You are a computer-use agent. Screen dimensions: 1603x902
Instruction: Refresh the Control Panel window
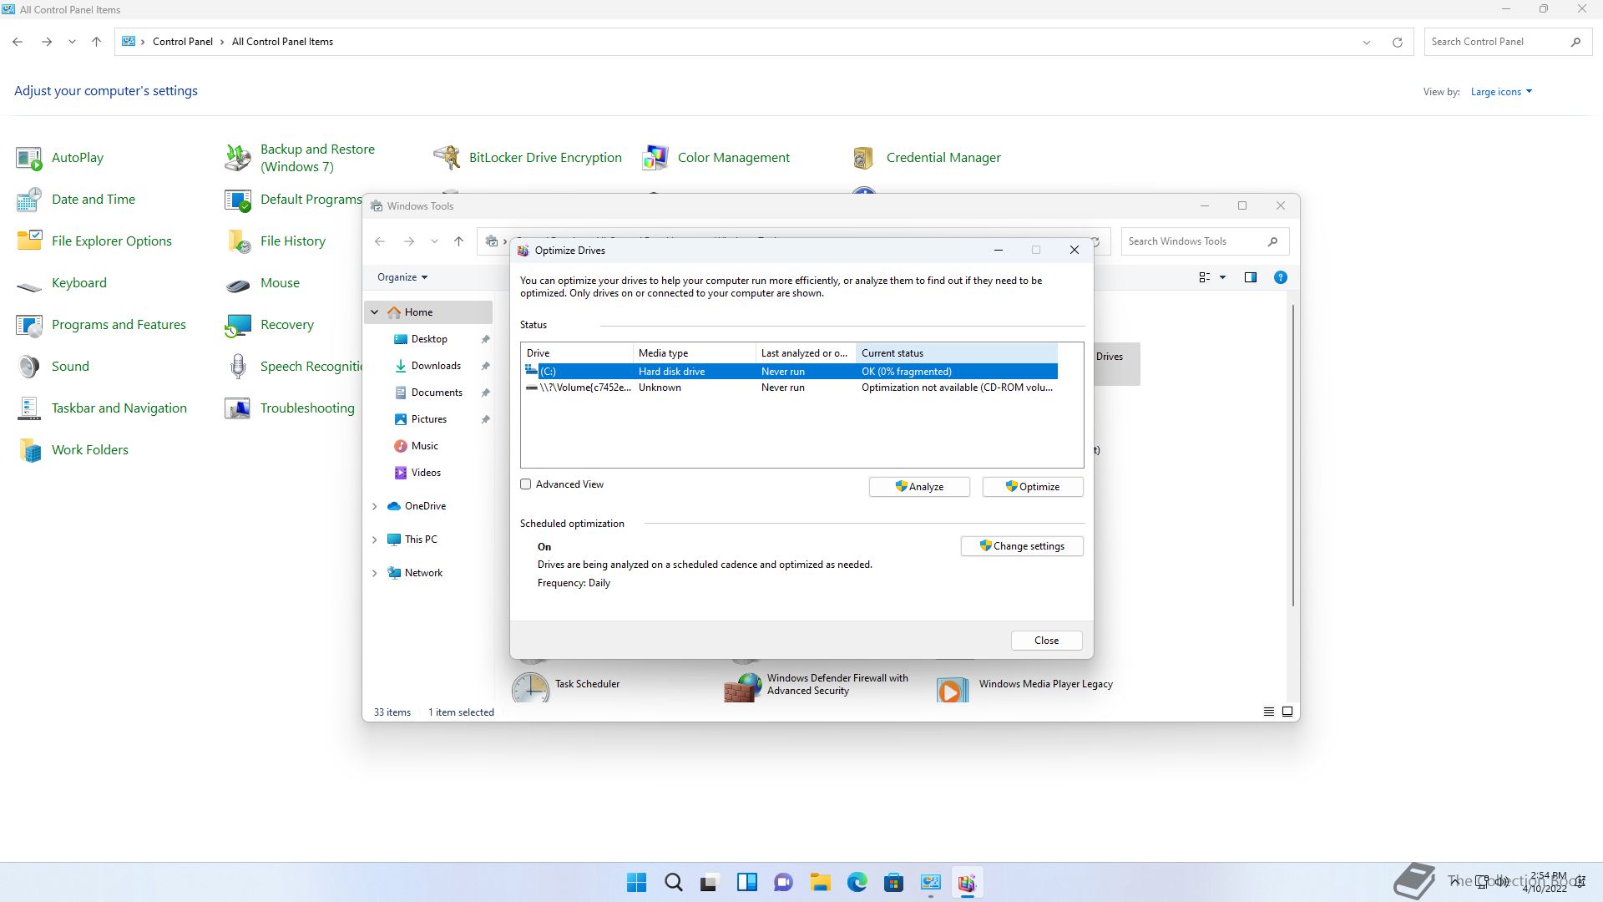(x=1397, y=43)
